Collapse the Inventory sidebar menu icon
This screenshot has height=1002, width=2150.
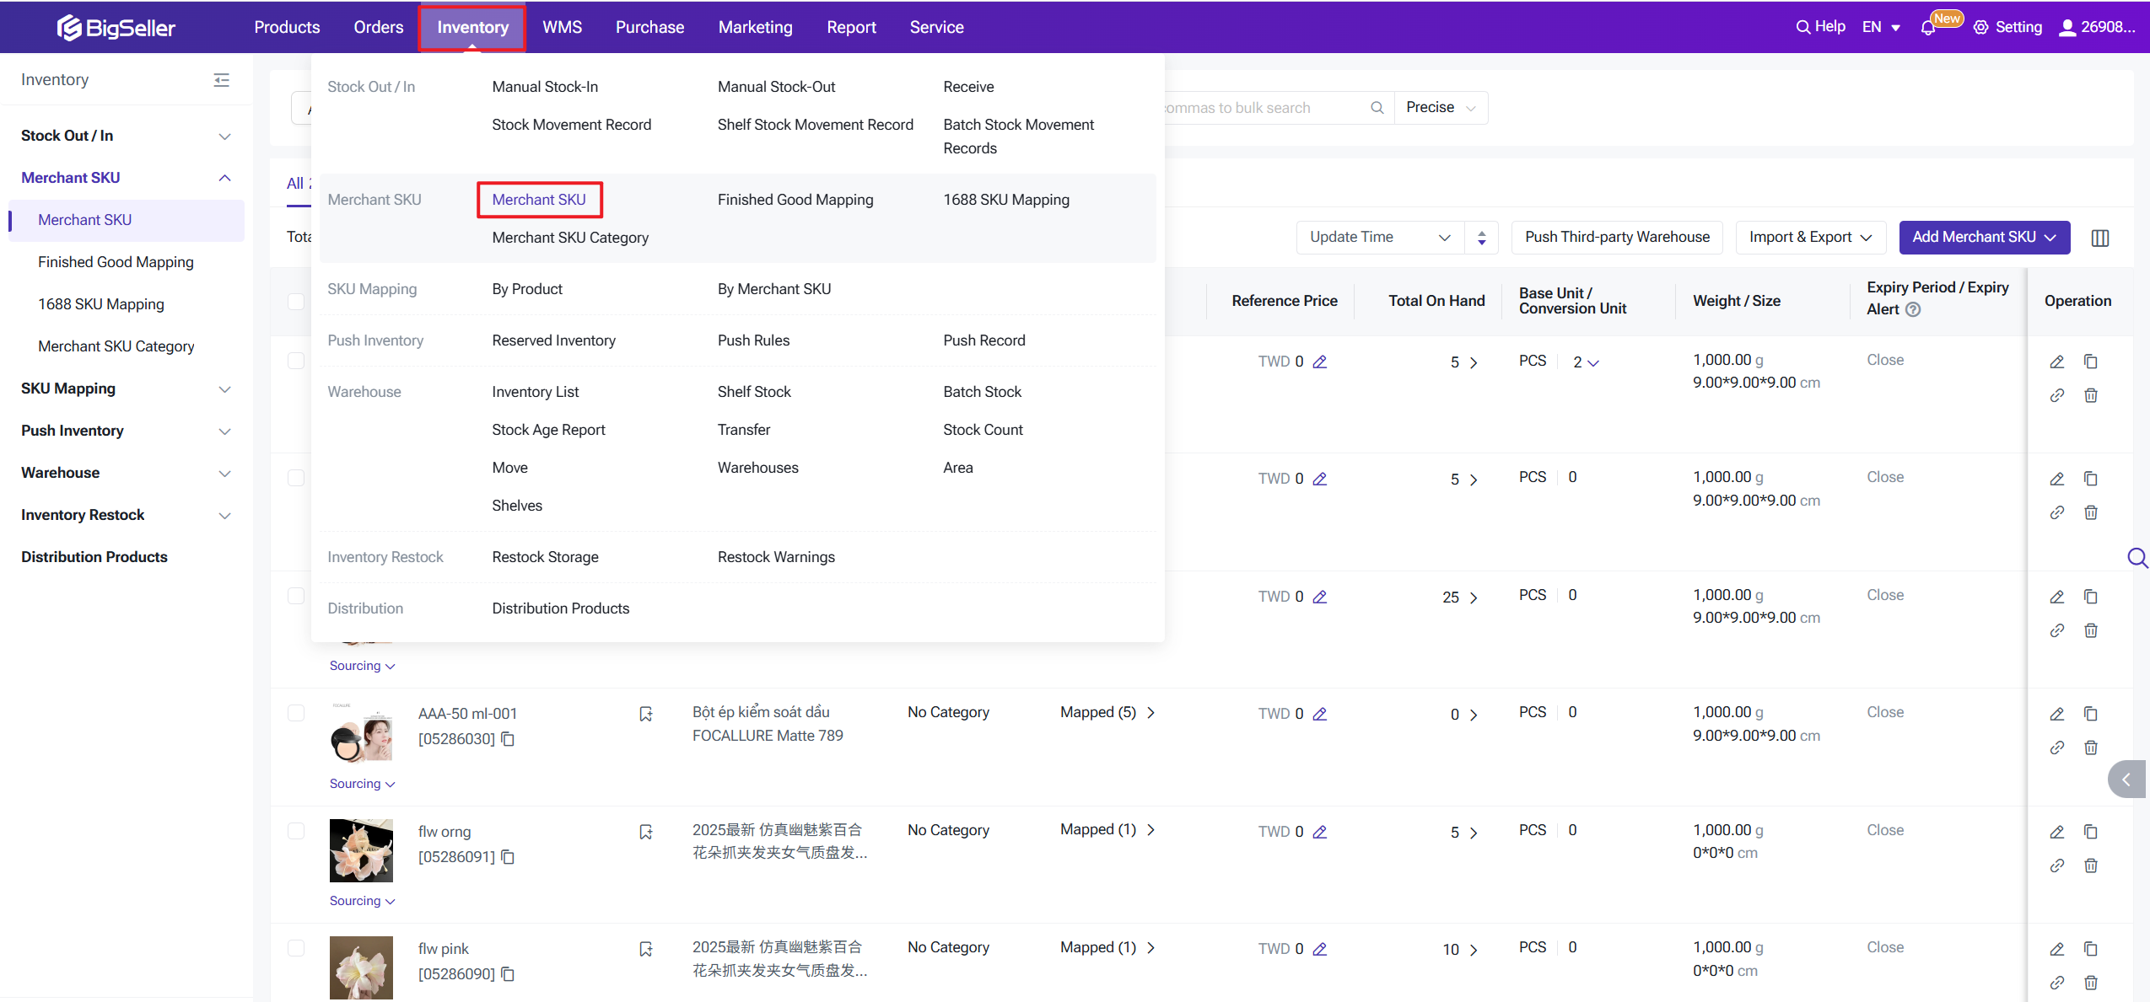point(221,80)
